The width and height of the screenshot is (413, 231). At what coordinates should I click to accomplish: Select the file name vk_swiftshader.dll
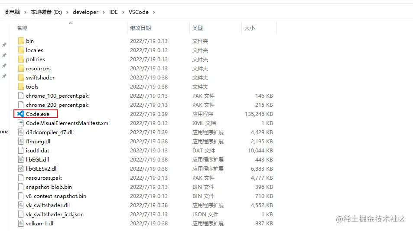click(x=48, y=205)
